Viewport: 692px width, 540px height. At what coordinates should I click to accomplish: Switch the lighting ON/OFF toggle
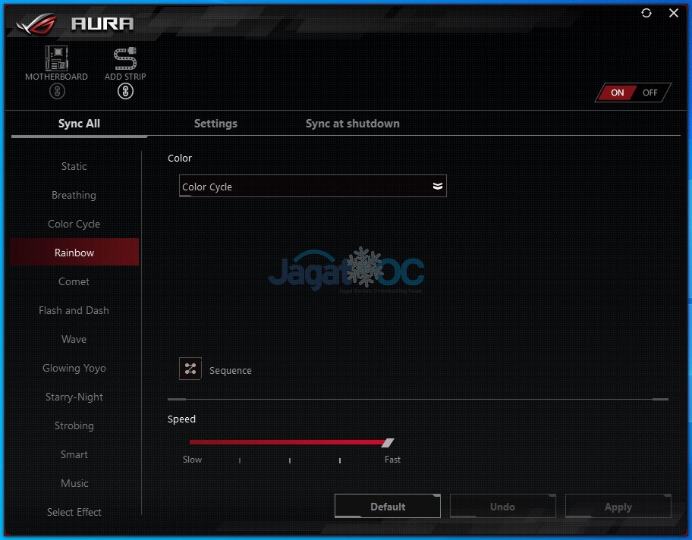pyautogui.click(x=633, y=93)
